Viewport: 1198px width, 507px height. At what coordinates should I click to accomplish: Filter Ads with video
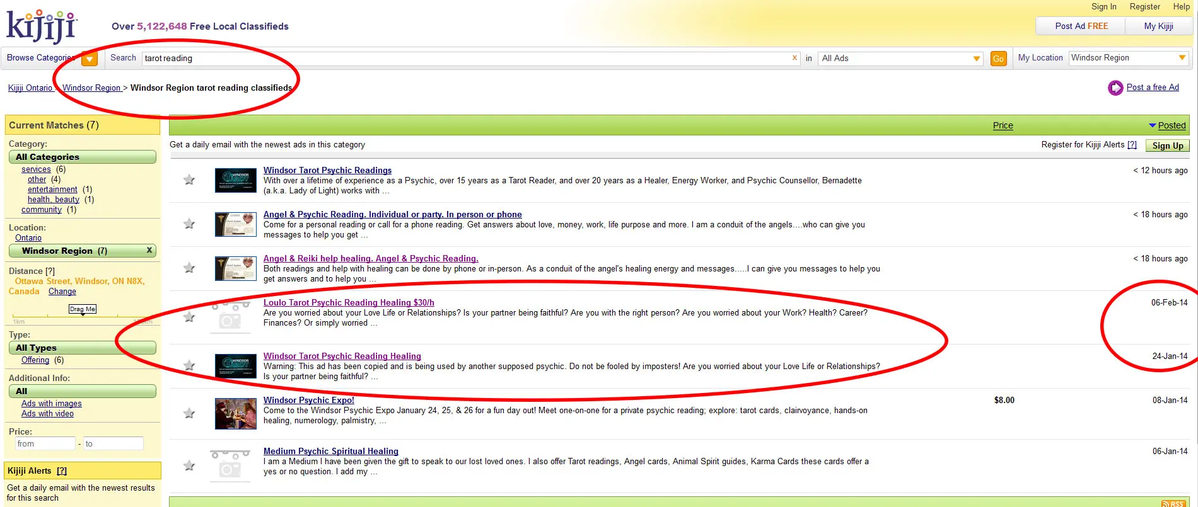pos(47,414)
